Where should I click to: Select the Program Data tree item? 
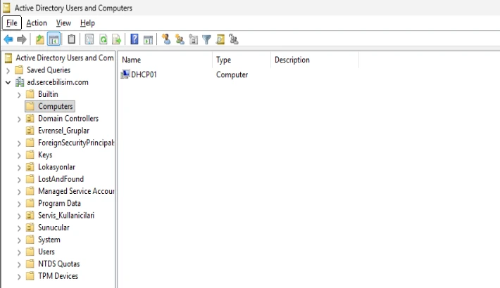(x=59, y=203)
